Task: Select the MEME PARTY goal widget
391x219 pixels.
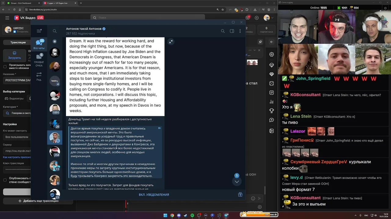Action: tap(259, 214)
